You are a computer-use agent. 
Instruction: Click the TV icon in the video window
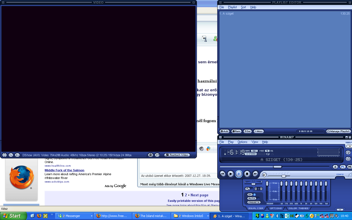150,155
